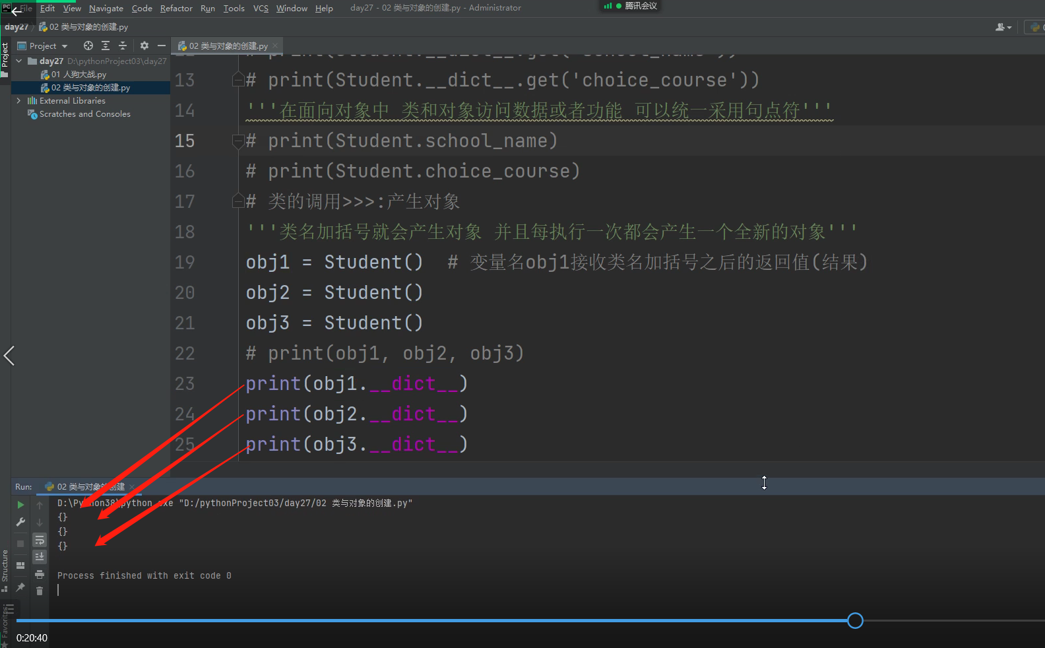Open run configuration wrench icon

pyautogui.click(x=20, y=522)
